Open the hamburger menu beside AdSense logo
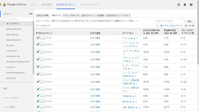The image size is (199, 112). [x=1, y=5]
